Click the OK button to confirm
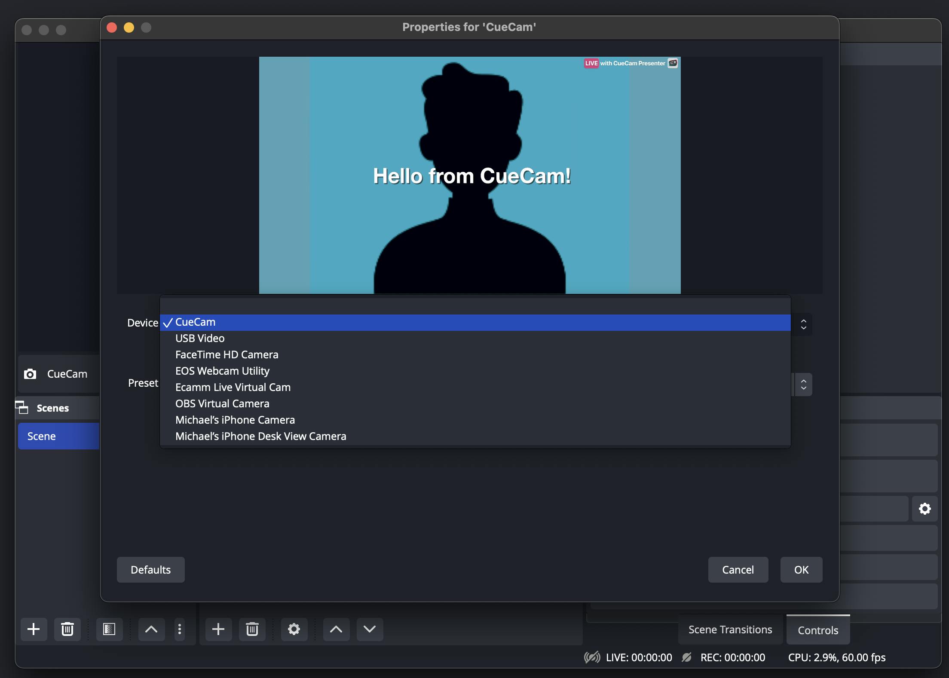949x678 pixels. pyautogui.click(x=801, y=569)
